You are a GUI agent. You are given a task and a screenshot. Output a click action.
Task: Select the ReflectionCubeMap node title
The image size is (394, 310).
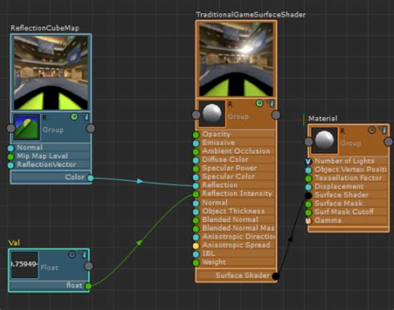45,28
